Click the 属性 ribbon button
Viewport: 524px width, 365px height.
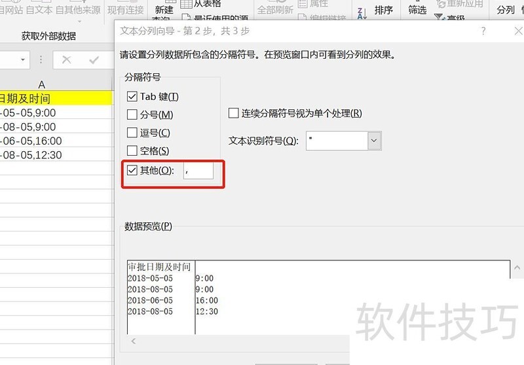click(312, 4)
